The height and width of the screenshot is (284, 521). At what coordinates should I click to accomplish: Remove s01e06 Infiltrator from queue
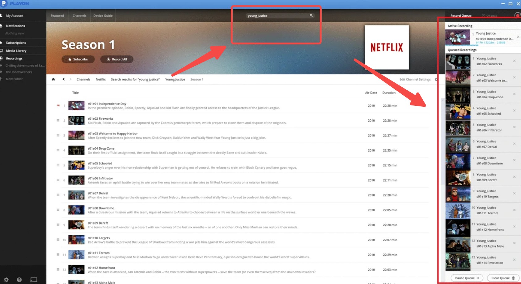(x=515, y=127)
